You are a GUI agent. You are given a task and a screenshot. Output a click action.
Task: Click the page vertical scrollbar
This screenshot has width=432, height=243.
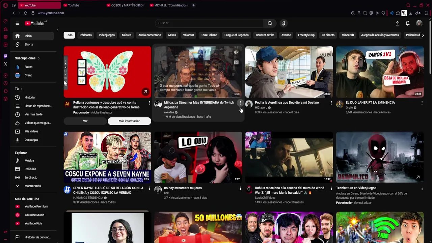430,47
